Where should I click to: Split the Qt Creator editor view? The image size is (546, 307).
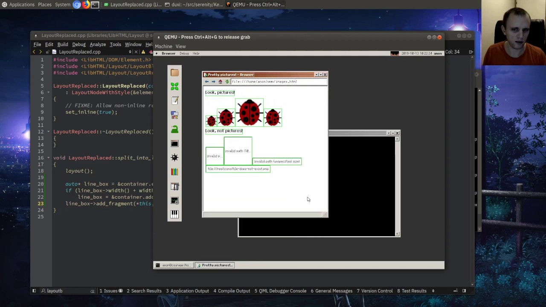[471, 52]
